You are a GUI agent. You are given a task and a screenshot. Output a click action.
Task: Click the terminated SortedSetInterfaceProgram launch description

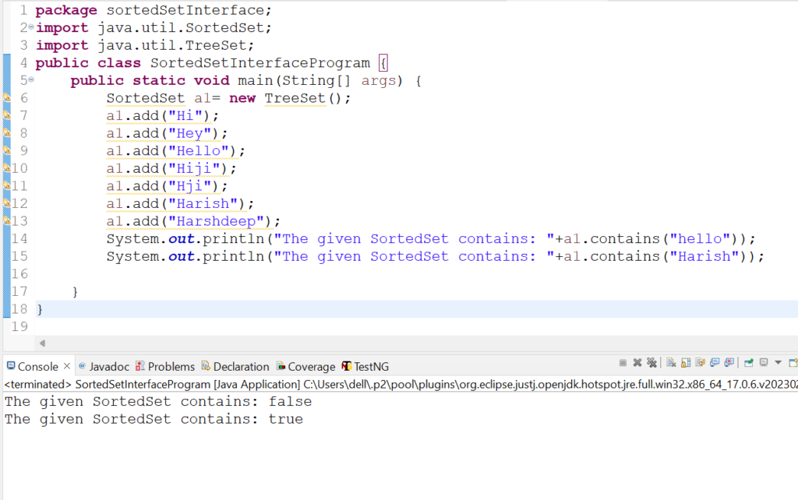click(401, 384)
